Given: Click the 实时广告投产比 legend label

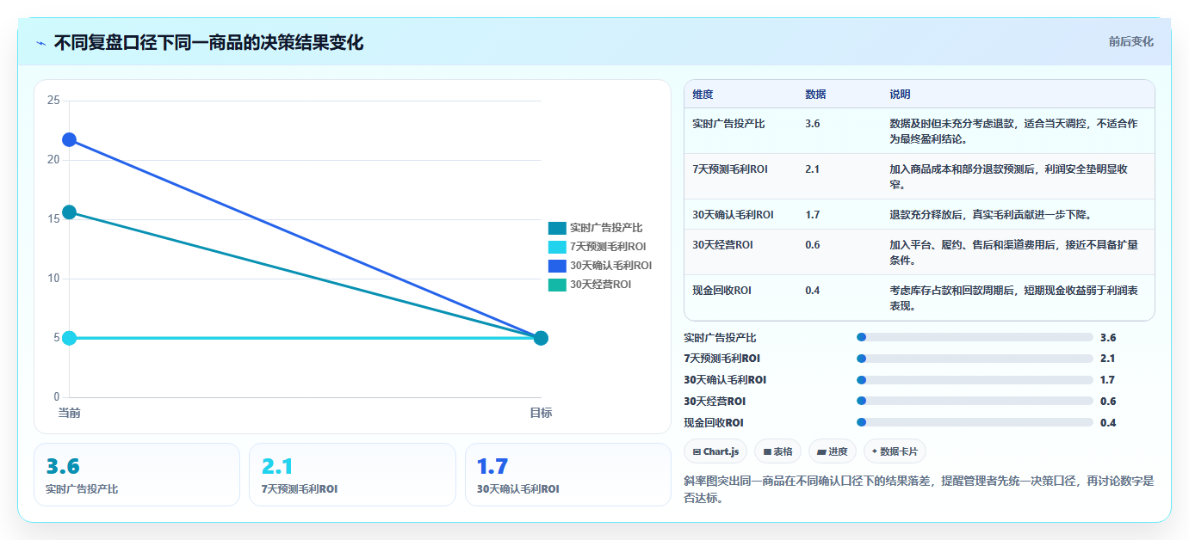Looking at the screenshot, I should click(606, 228).
